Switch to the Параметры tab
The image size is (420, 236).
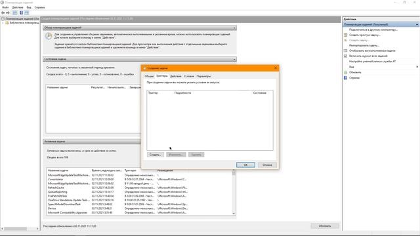click(204, 76)
